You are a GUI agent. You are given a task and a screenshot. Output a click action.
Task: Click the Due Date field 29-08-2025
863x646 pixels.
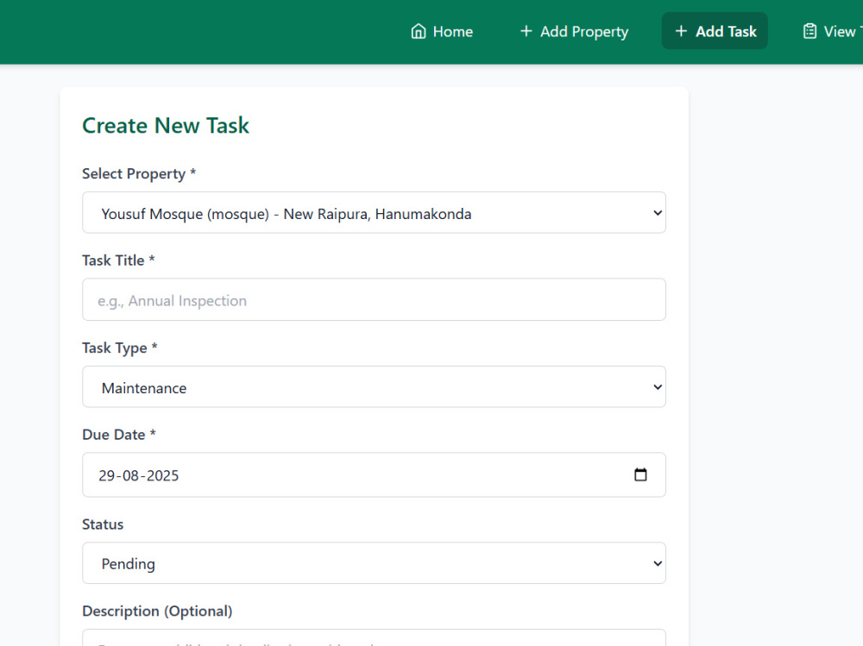375,475
